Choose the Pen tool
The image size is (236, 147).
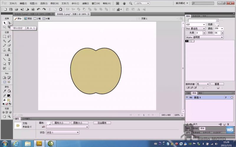click(x=9, y=59)
